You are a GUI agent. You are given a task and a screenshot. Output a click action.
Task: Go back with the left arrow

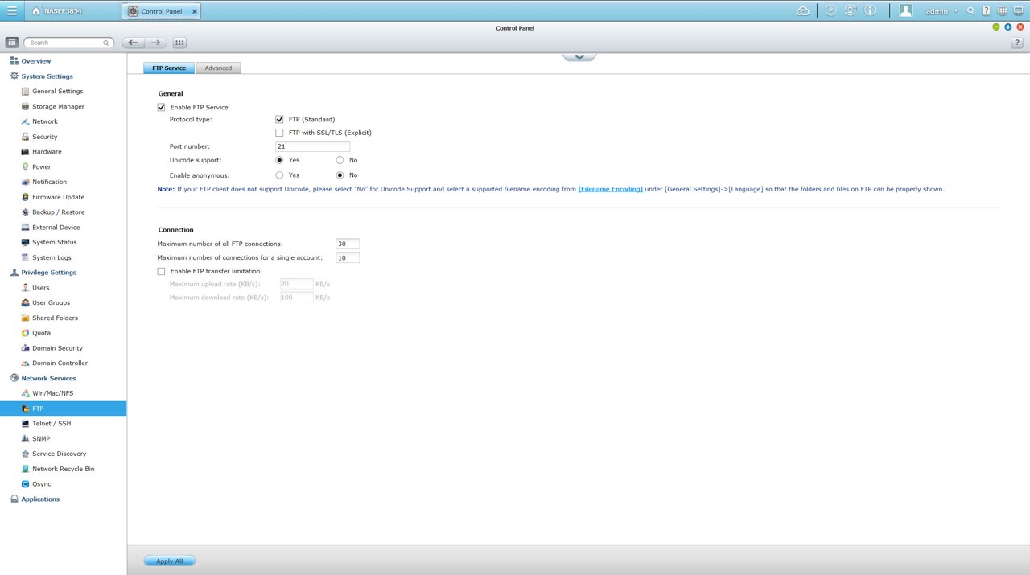(x=133, y=43)
